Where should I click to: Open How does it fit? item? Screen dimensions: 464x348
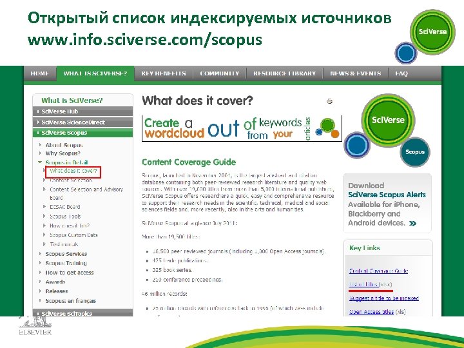(x=70, y=226)
